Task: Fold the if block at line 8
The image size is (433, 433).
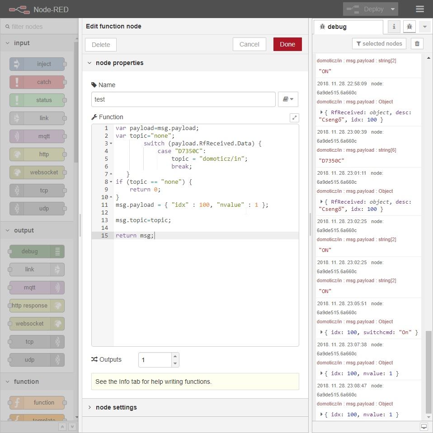Action: point(111,182)
